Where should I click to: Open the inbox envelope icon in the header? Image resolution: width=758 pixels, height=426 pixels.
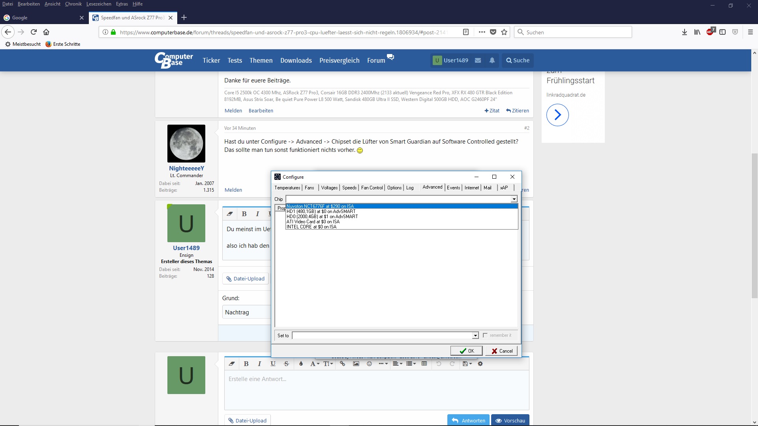(x=478, y=60)
